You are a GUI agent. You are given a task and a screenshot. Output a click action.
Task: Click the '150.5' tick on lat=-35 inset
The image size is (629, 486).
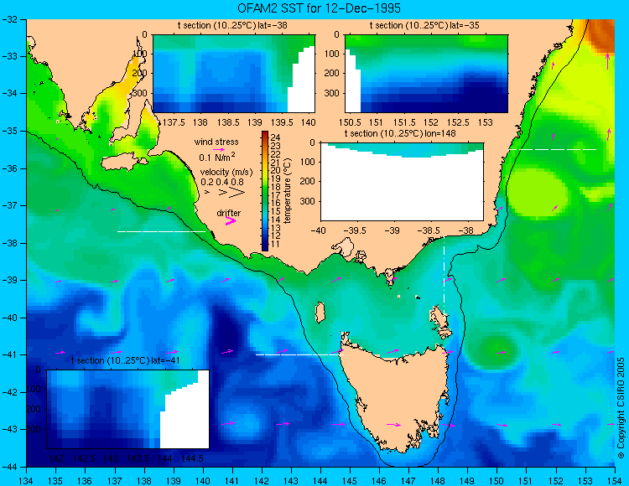pyautogui.click(x=350, y=122)
